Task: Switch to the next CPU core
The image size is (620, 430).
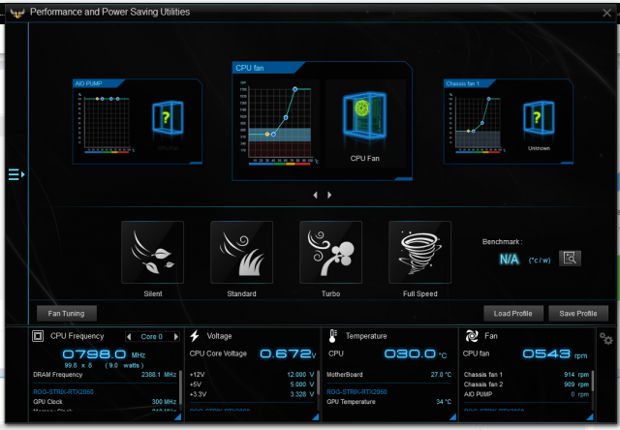Action: tap(175, 336)
